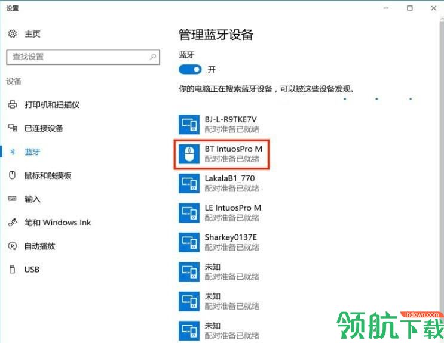Click the BT IntuosPro M mouse icon
This screenshot has width=444, height=343.
tap(189, 154)
